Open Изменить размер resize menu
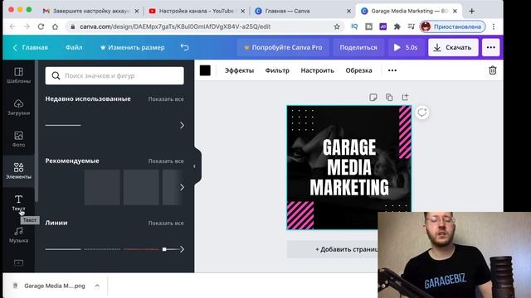 click(x=133, y=47)
